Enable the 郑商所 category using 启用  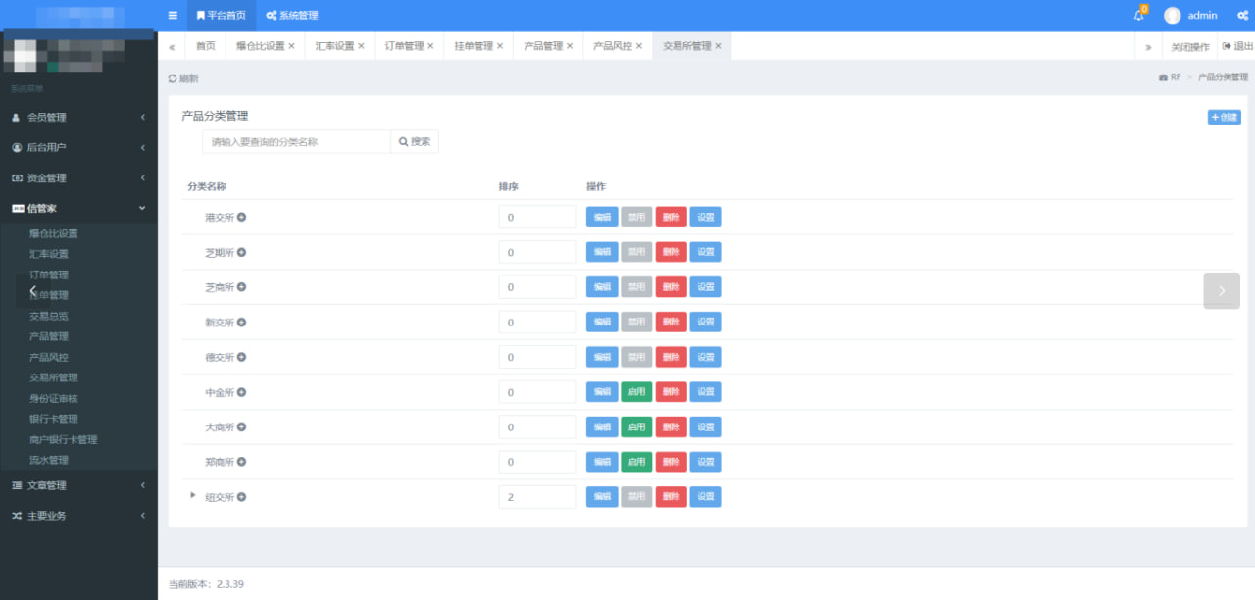(636, 462)
